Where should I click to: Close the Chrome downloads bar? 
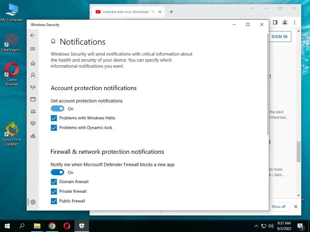coord(295,207)
